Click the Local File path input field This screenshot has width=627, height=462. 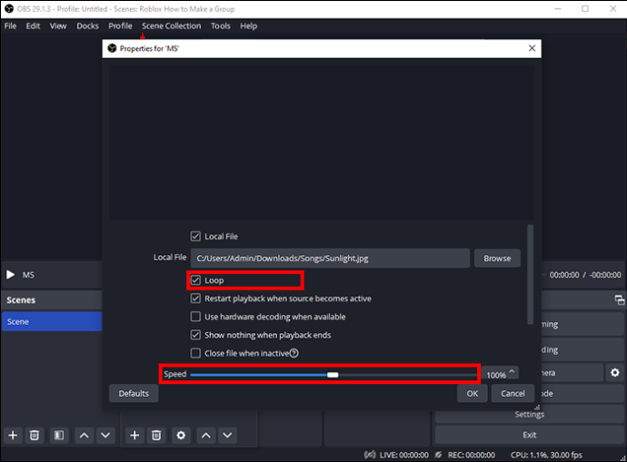tap(330, 259)
